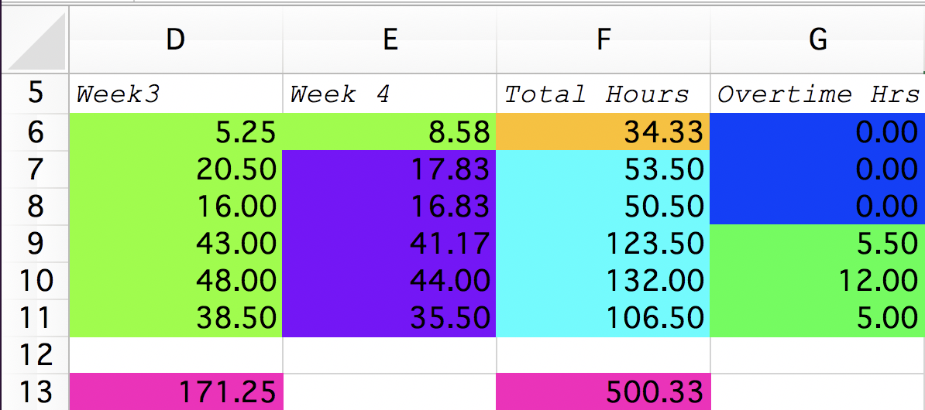This screenshot has height=410, width=925.
Task: Click the select-all corner triangle
Action: point(36,40)
